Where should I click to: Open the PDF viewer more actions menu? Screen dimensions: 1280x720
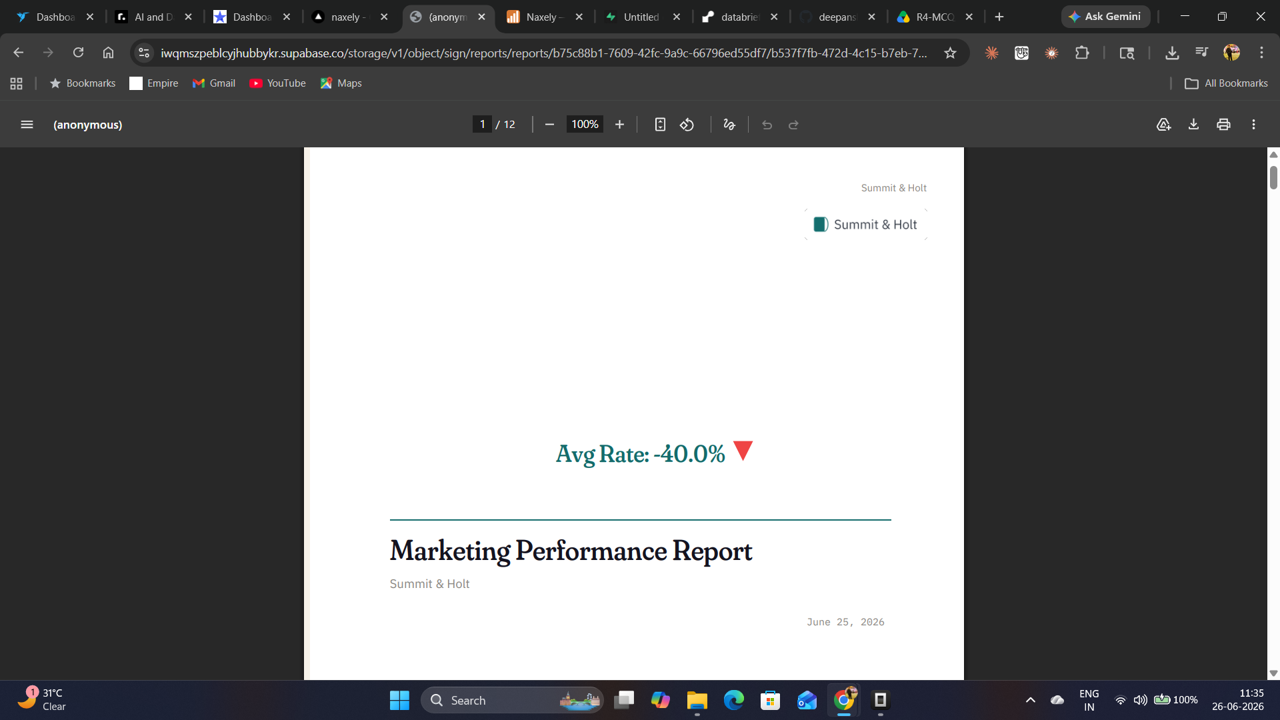click(1253, 125)
